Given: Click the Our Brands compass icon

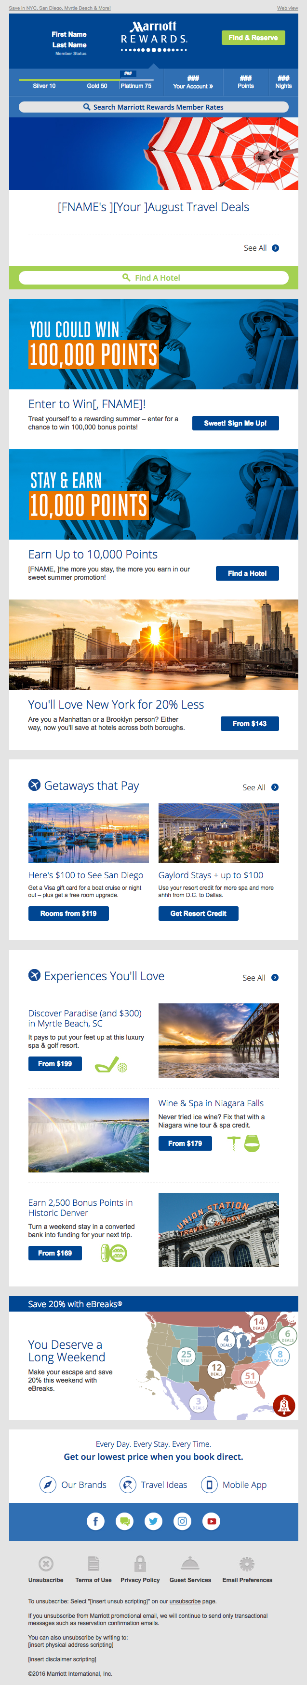Looking at the screenshot, I should (x=48, y=1484).
